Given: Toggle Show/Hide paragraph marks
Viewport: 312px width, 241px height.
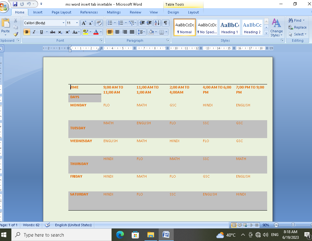Looking at the screenshot, I should click(165, 23).
